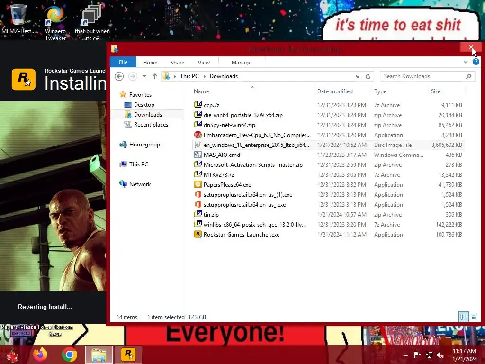This screenshot has height=364, width=485.
Task: Switch to Large icons view layout icon
Action: 474,317
